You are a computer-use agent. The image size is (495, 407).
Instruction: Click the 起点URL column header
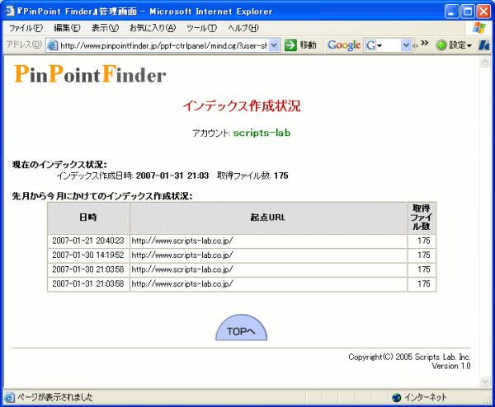(268, 218)
